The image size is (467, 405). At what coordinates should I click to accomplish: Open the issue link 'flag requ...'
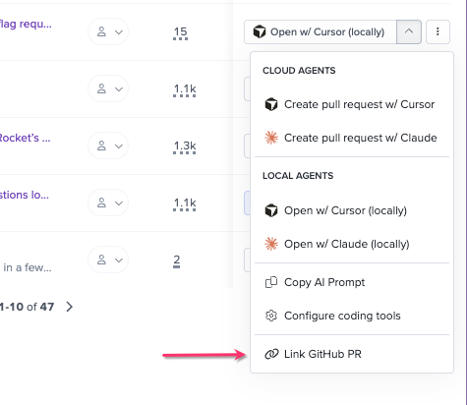pyautogui.click(x=26, y=25)
